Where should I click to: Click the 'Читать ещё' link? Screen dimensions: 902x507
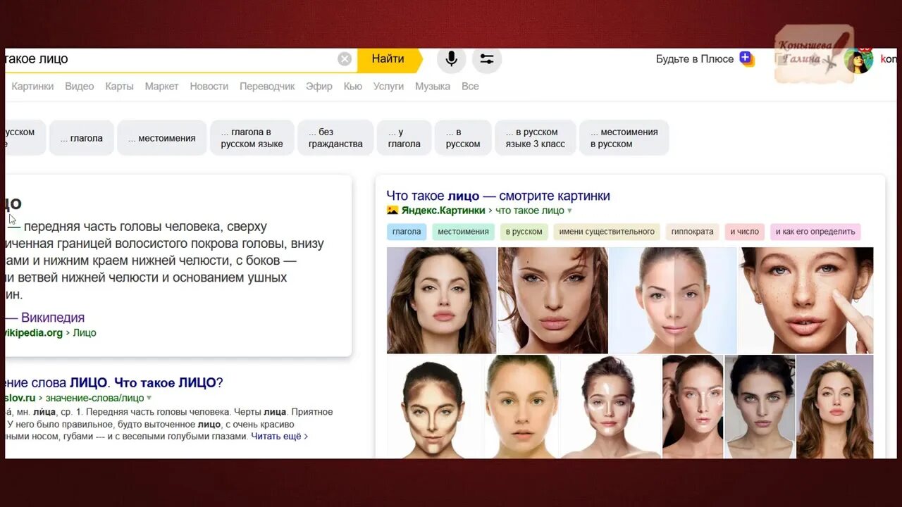click(280, 437)
